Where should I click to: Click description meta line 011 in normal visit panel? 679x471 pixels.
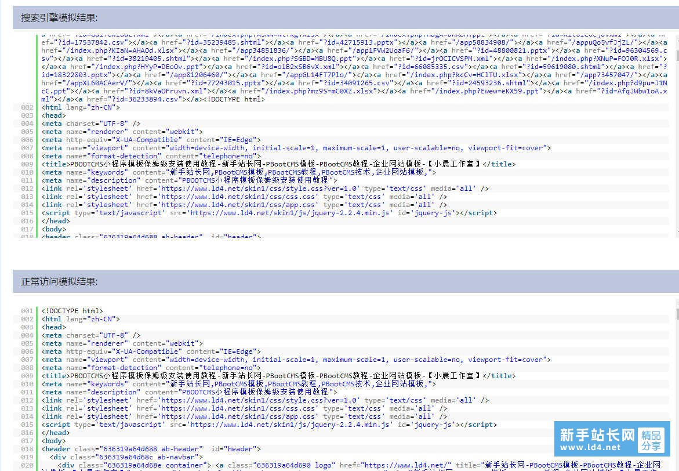point(189,393)
